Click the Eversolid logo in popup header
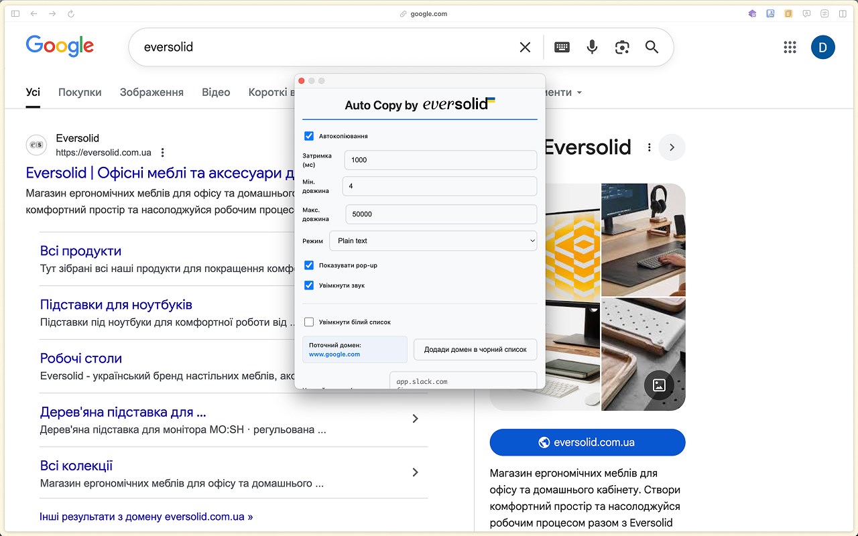Image resolution: width=858 pixels, height=536 pixels. point(459,104)
